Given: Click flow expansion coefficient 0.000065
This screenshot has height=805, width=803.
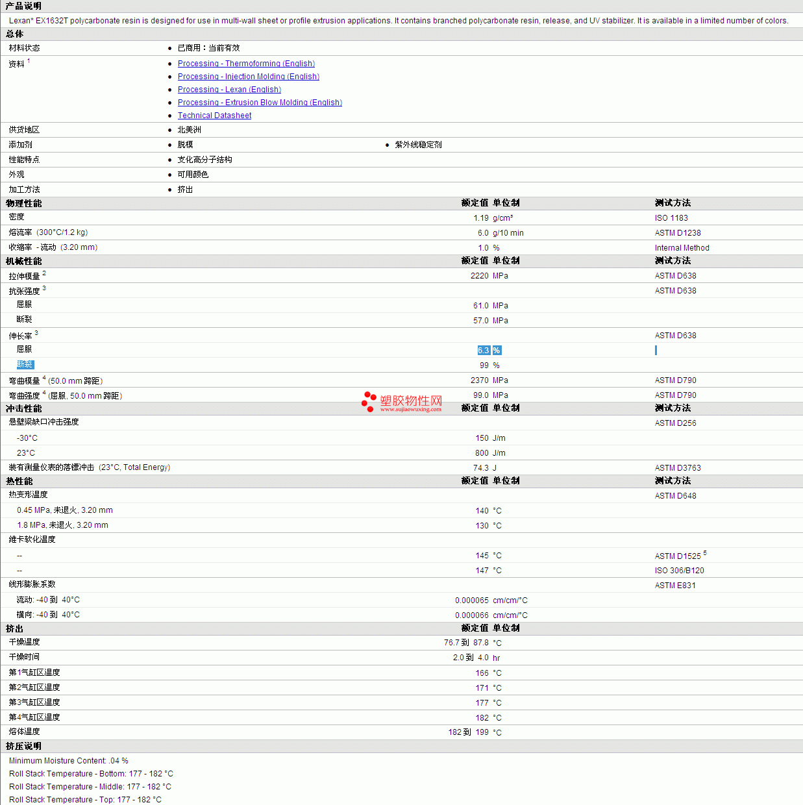Looking at the screenshot, I should pos(472,601).
